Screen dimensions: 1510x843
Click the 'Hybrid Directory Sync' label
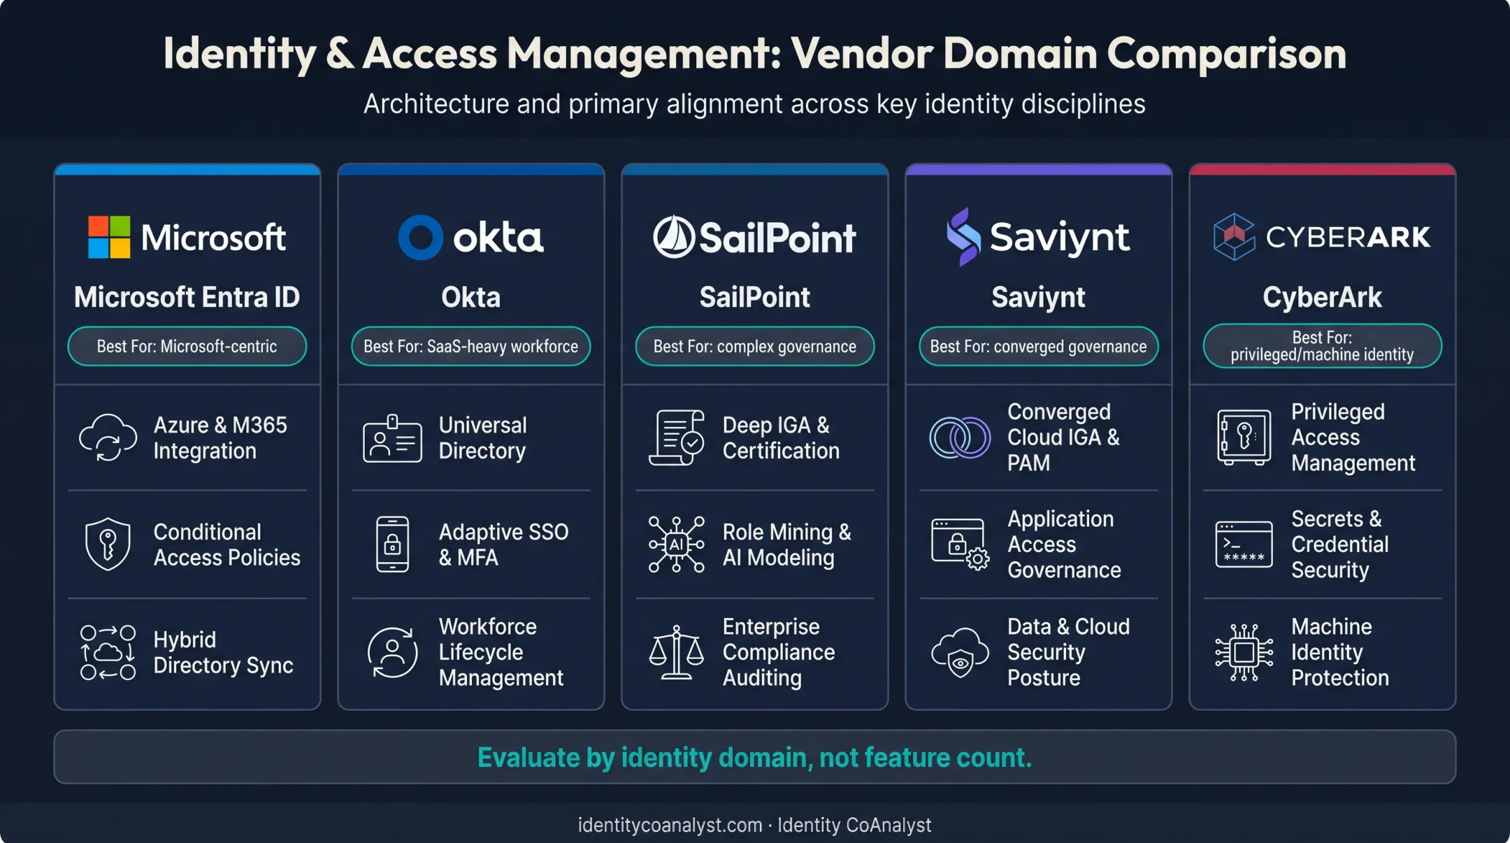pyautogui.click(x=223, y=653)
